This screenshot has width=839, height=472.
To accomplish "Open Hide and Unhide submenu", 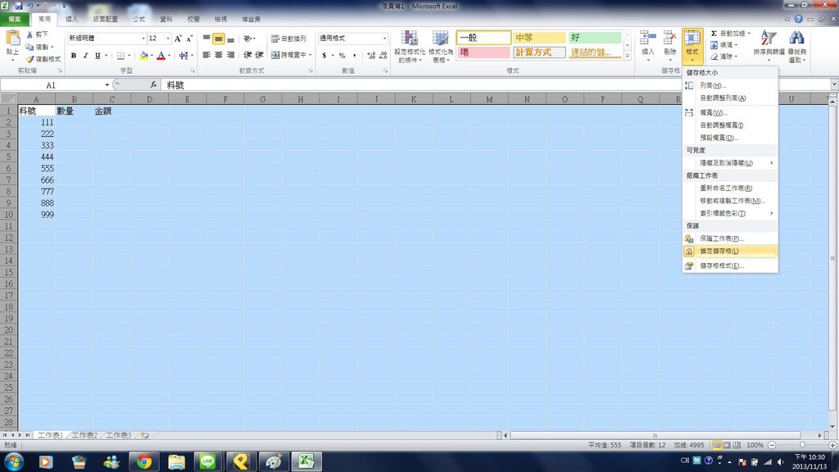I will (x=730, y=163).
